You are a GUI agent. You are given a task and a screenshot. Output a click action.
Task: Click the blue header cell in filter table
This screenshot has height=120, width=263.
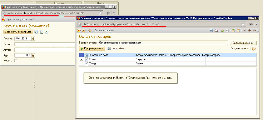[81, 55]
